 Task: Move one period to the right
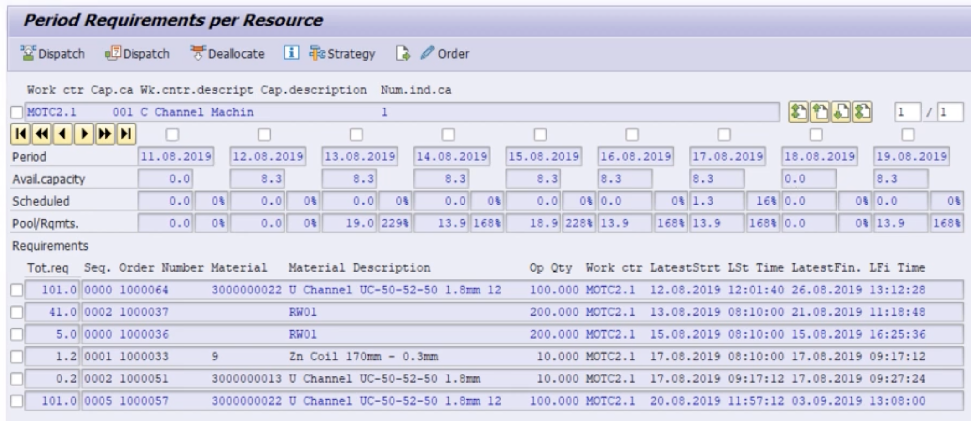(x=84, y=134)
